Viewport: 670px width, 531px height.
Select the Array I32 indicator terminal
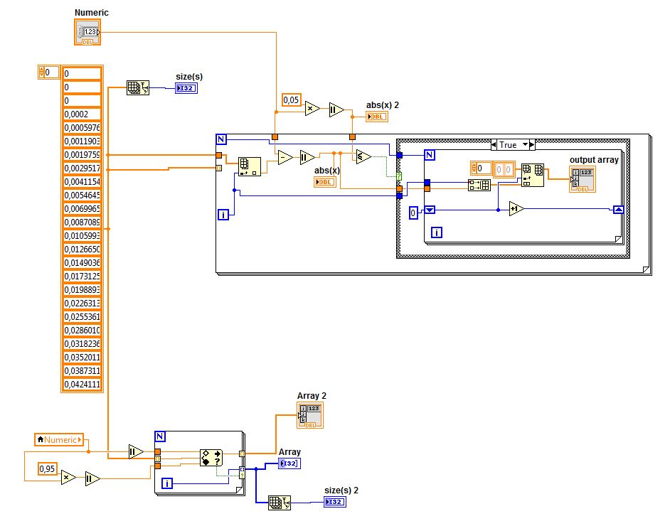click(289, 463)
